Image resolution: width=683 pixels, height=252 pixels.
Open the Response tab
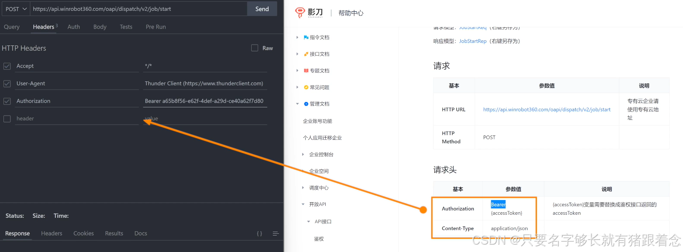click(17, 233)
